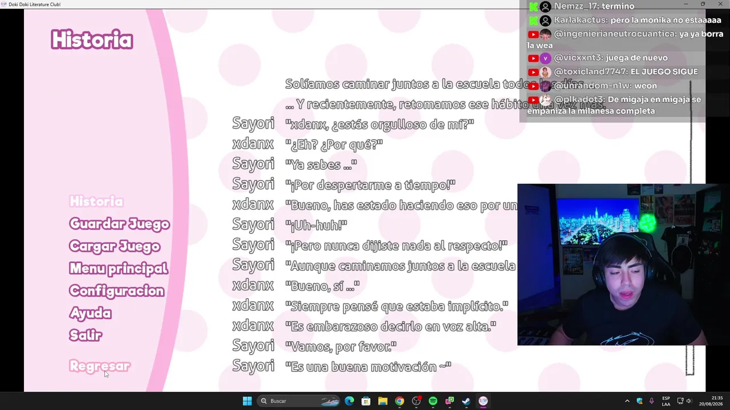
Task: Show hidden system tray icons
Action: [627, 401]
